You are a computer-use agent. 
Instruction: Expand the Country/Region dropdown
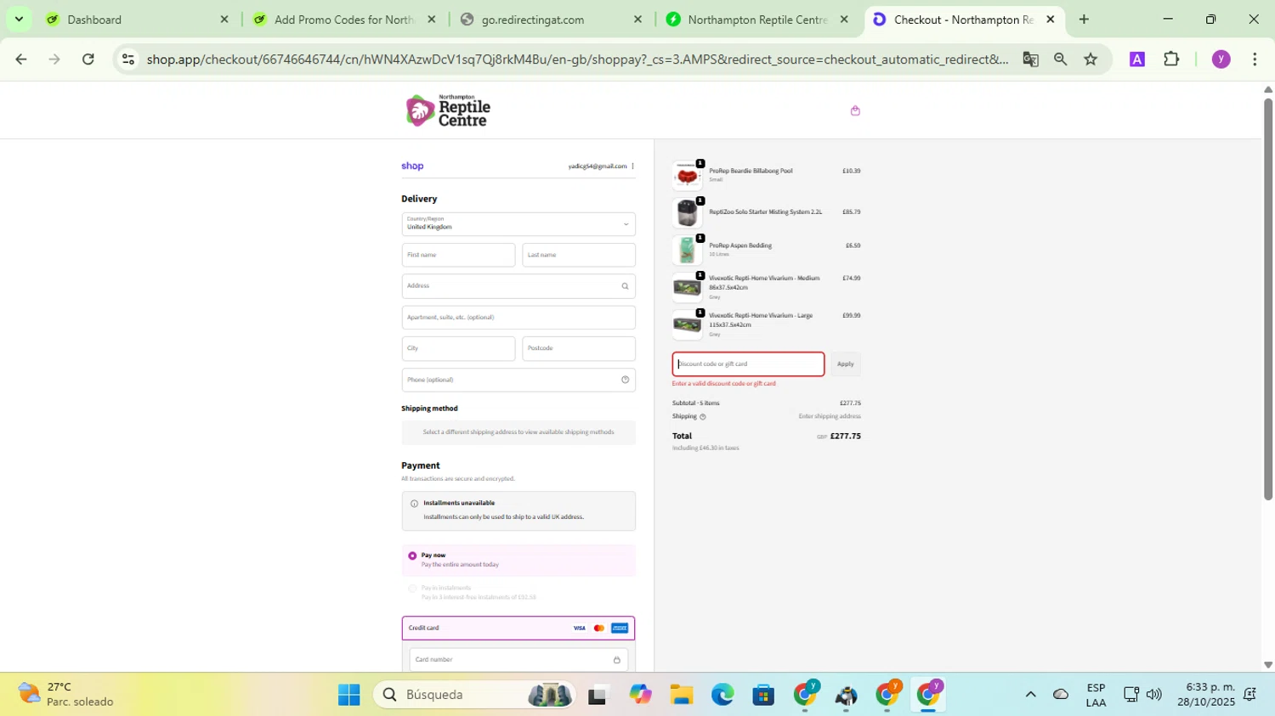518,224
